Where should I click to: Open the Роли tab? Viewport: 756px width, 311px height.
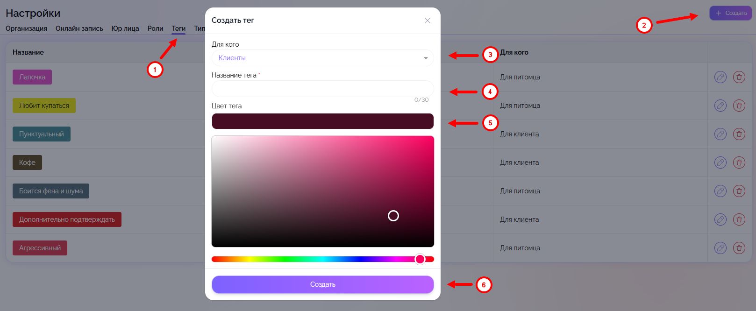pyautogui.click(x=156, y=28)
